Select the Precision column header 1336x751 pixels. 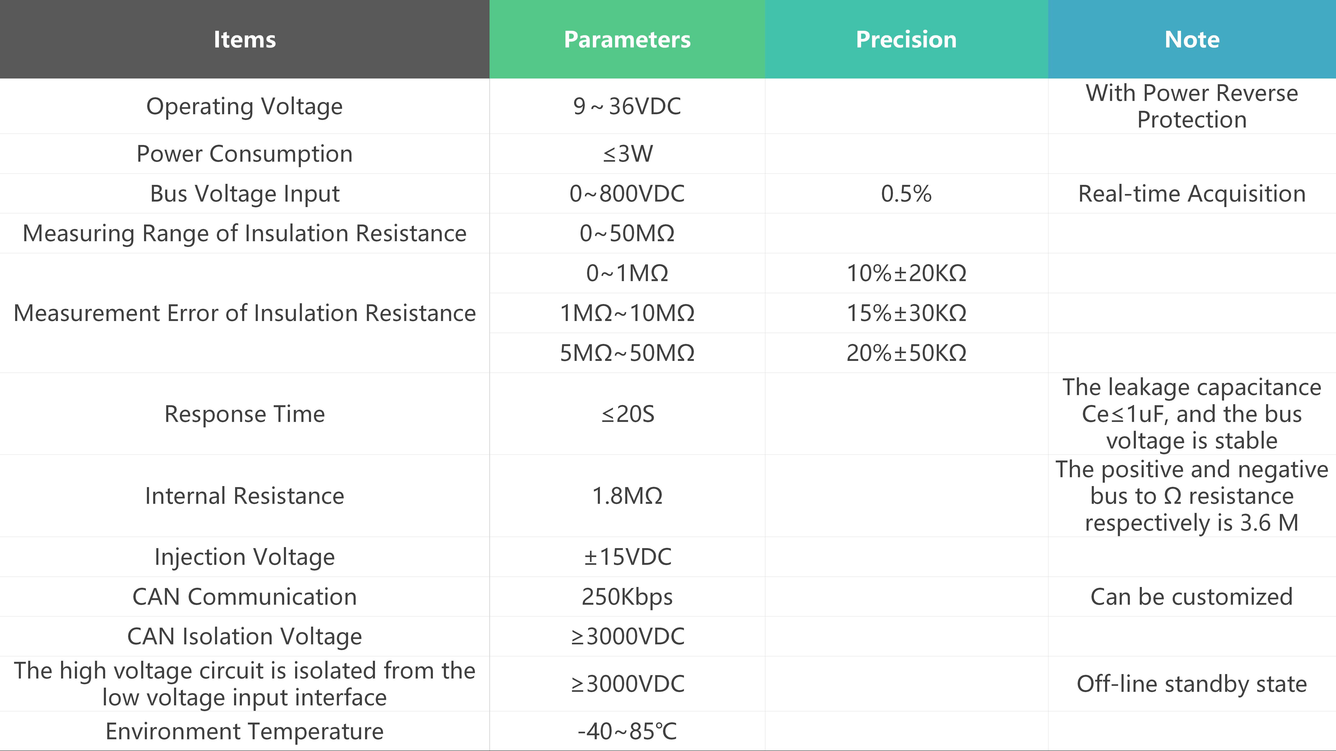tap(906, 39)
